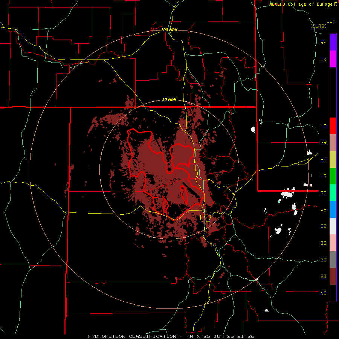This screenshot has width=339, height=339.
Task: Click the GR legend label
Action: [324, 143]
